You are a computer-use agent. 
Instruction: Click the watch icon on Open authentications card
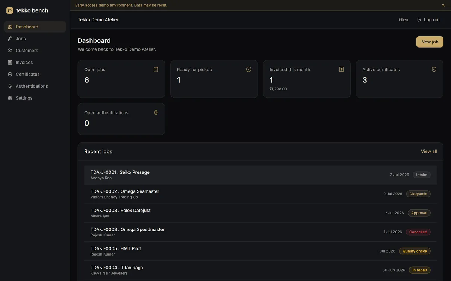pyautogui.click(x=156, y=112)
